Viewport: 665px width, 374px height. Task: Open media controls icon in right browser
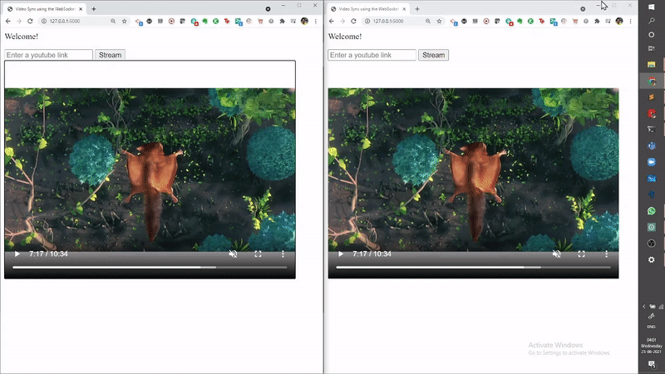(x=608, y=22)
